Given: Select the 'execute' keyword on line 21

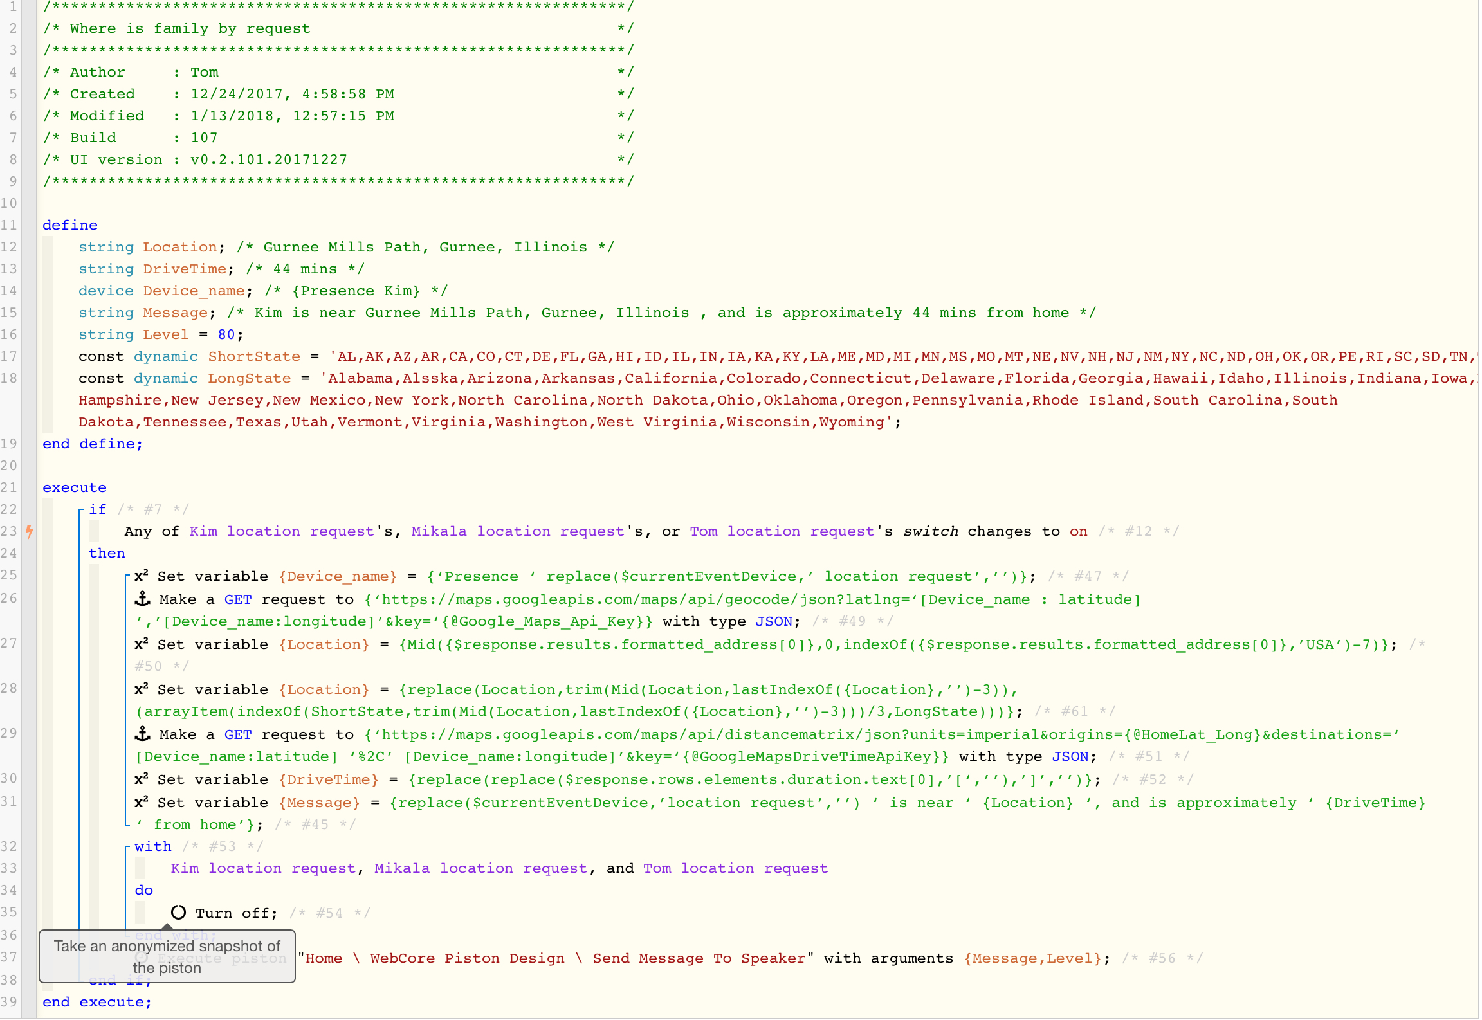Looking at the screenshot, I should [75, 487].
